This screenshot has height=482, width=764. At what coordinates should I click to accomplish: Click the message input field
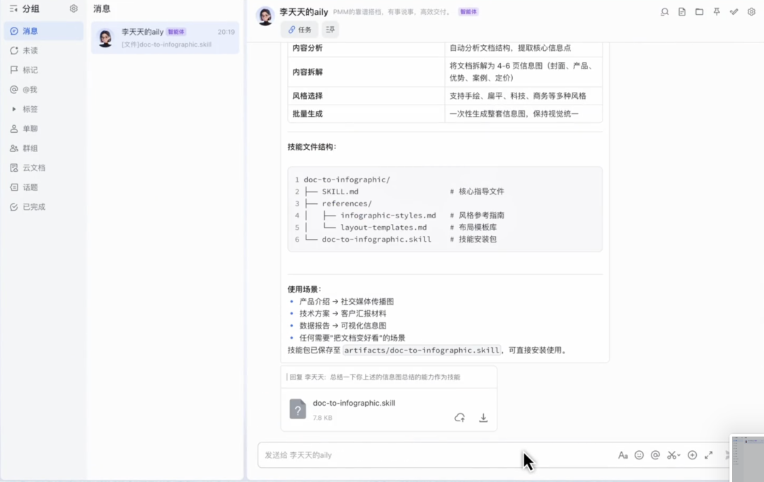[x=424, y=455]
